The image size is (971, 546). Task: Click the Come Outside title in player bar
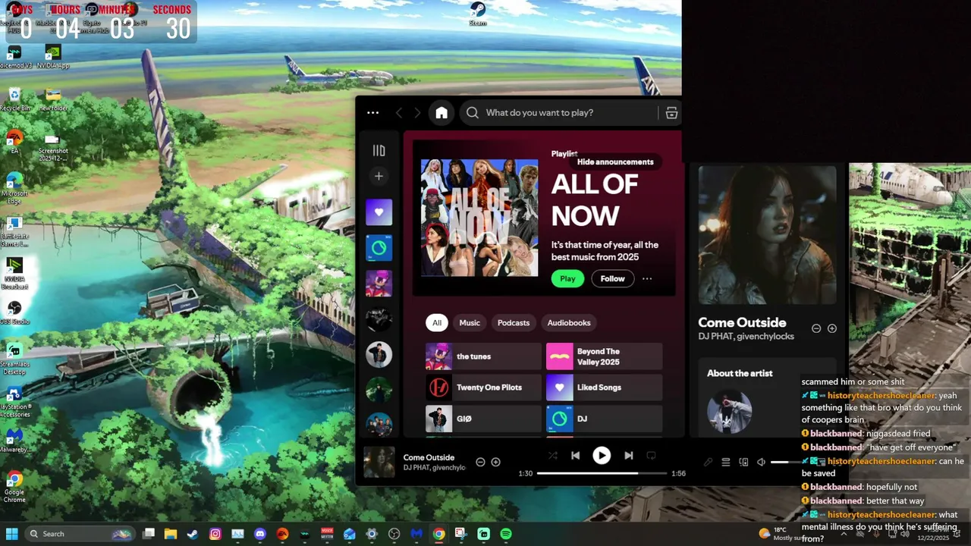point(429,457)
